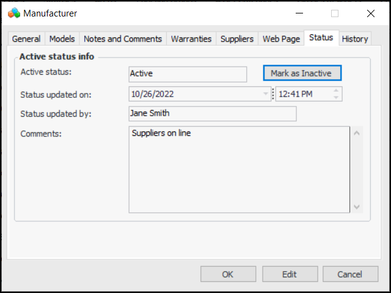391x293 pixels.
Task: Decrease the time using the down arrow
Action: point(336,97)
